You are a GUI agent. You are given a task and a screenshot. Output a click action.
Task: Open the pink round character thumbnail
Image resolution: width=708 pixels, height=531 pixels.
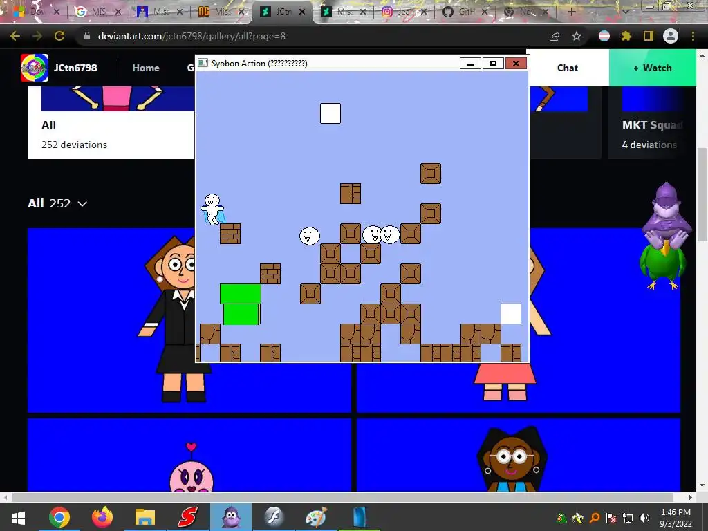[189, 455]
